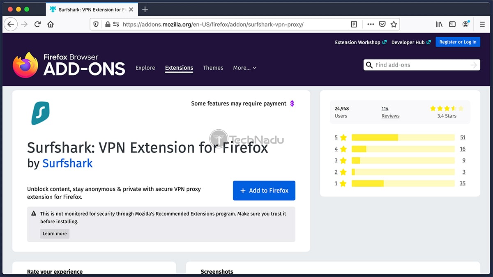Image resolution: width=493 pixels, height=277 pixels.
Task: Focus the Find add-ons search field
Action: click(422, 65)
